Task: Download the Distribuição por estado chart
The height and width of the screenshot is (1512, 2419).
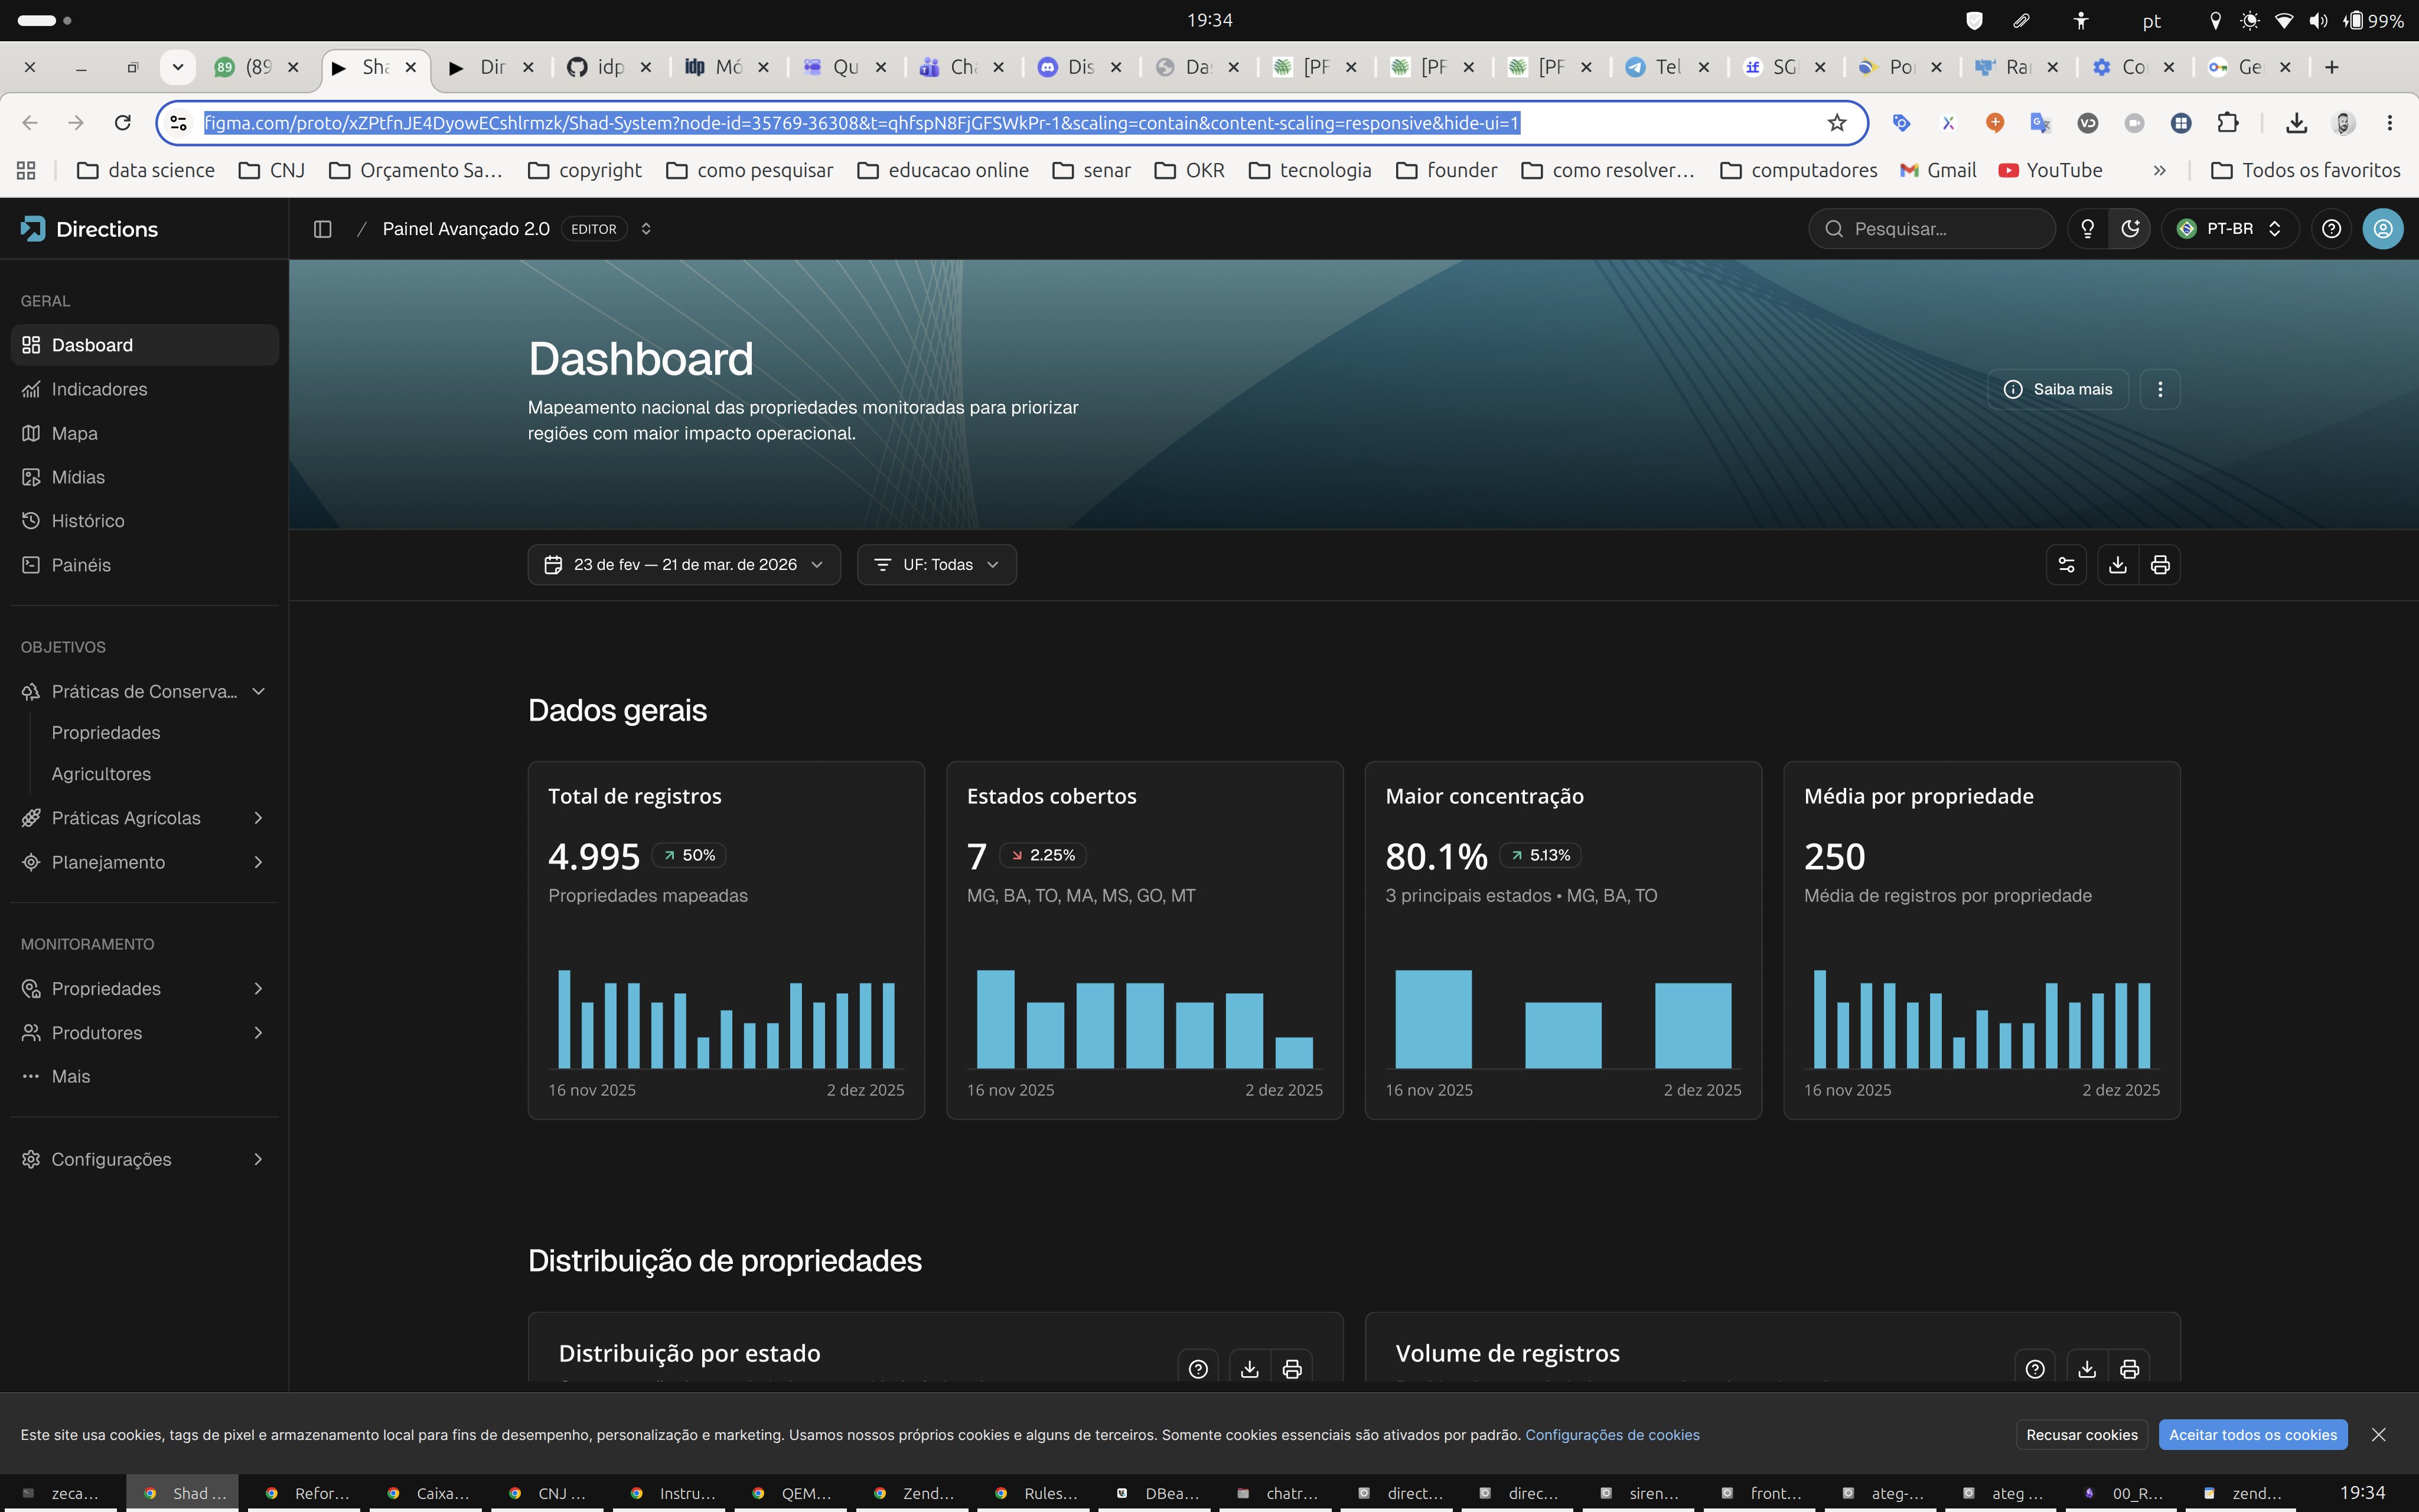Action: pyautogui.click(x=1250, y=1369)
